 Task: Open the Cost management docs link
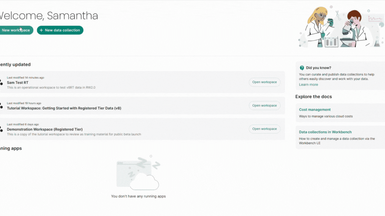tap(315, 110)
